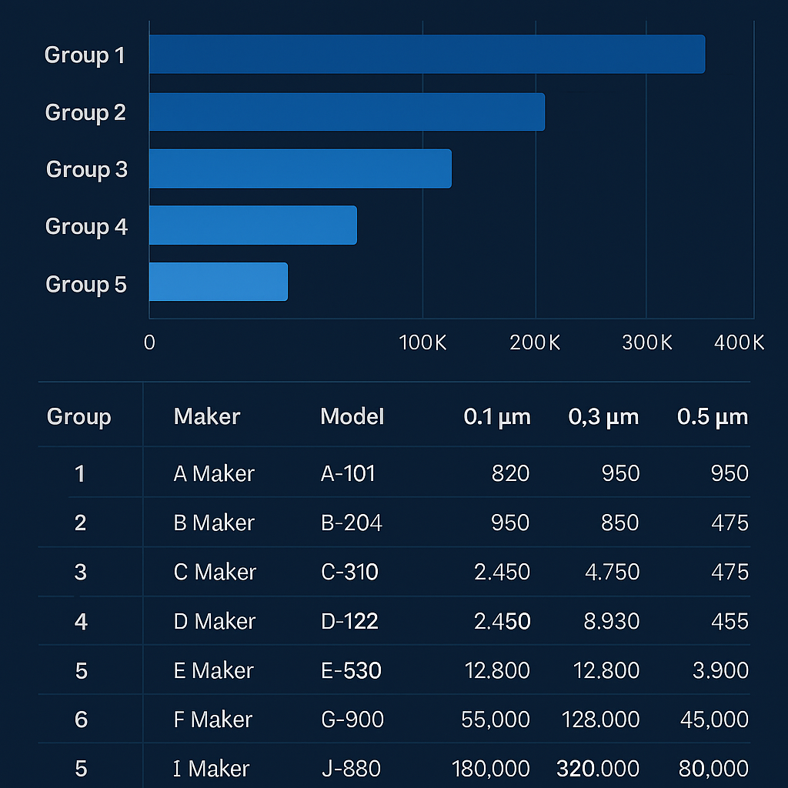The height and width of the screenshot is (788, 788).
Task: Select the C Maker row name
Action: pyautogui.click(x=215, y=573)
